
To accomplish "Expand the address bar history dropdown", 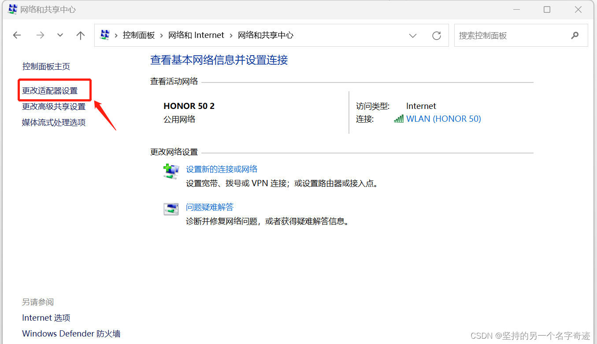I will (x=413, y=36).
